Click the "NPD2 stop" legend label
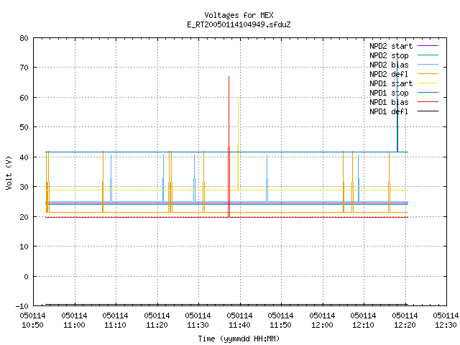Screen dimensions: 460x345 tap(389, 55)
